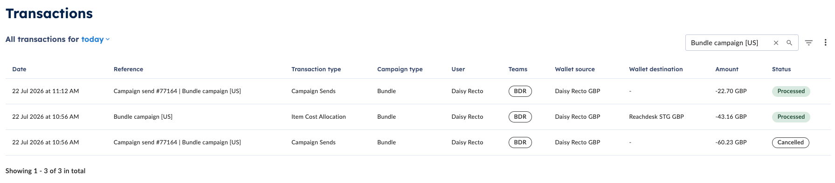Click the Cancelled status badge
Screen dimensions: 835x183
[790, 142]
